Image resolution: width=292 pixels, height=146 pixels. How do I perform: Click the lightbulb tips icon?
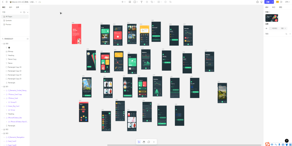coord(261,2)
